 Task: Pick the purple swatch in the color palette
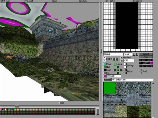tap(11, 109)
